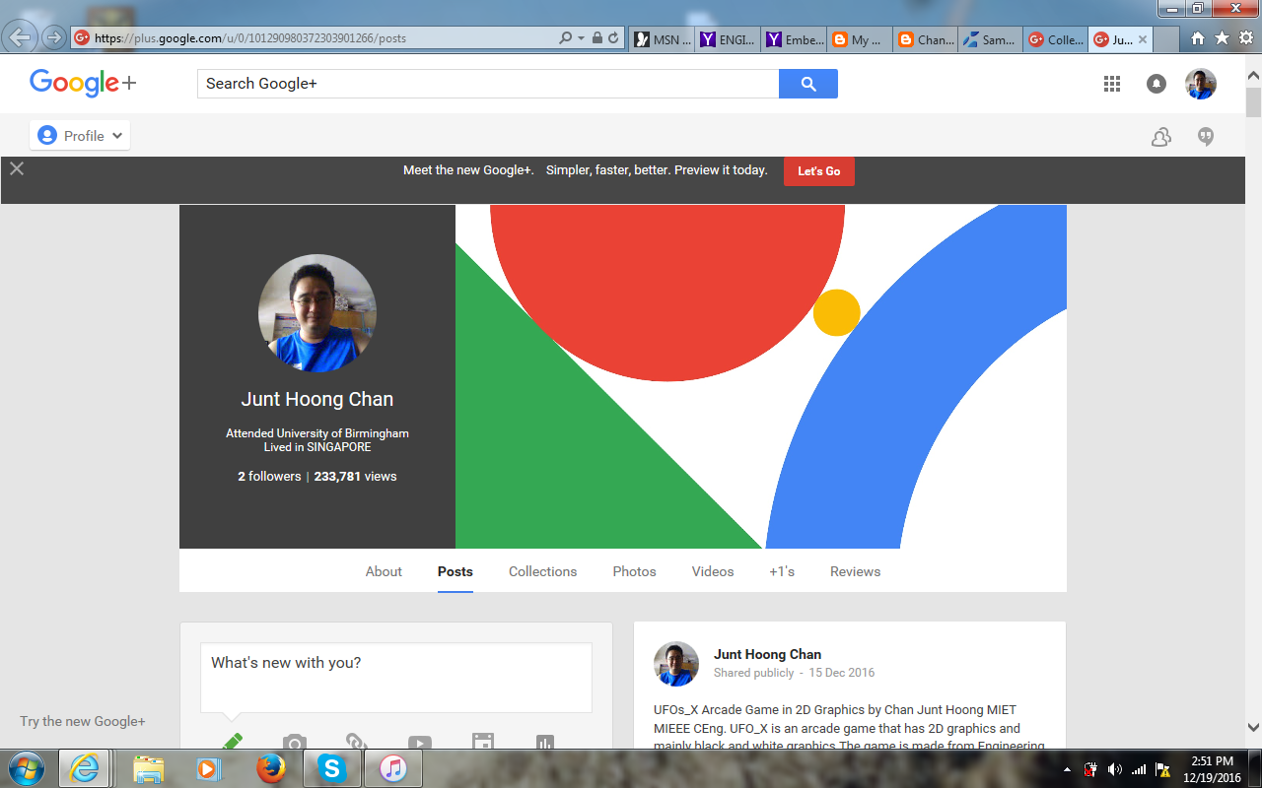Screen dimensions: 1262x788
Task: Show hidden system tray icons
Action: [x=1067, y=769]
